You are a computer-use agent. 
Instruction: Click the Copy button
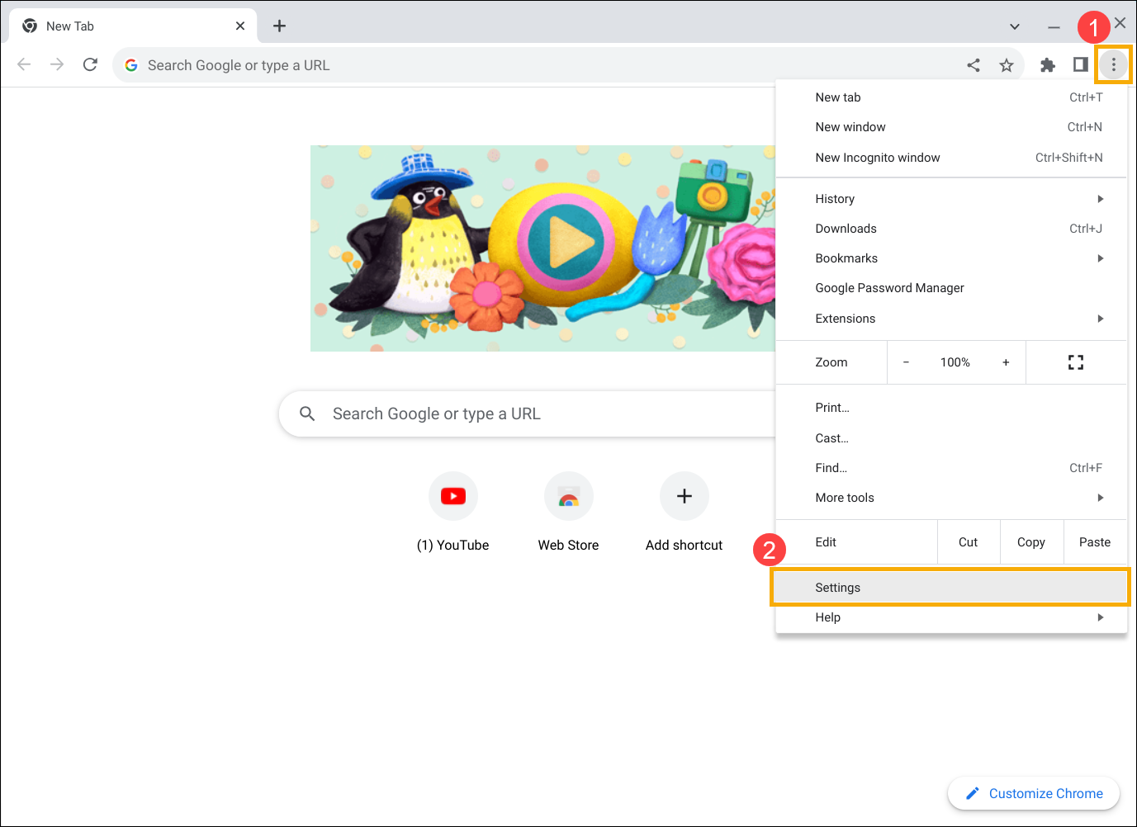[x=1031, y=542]
